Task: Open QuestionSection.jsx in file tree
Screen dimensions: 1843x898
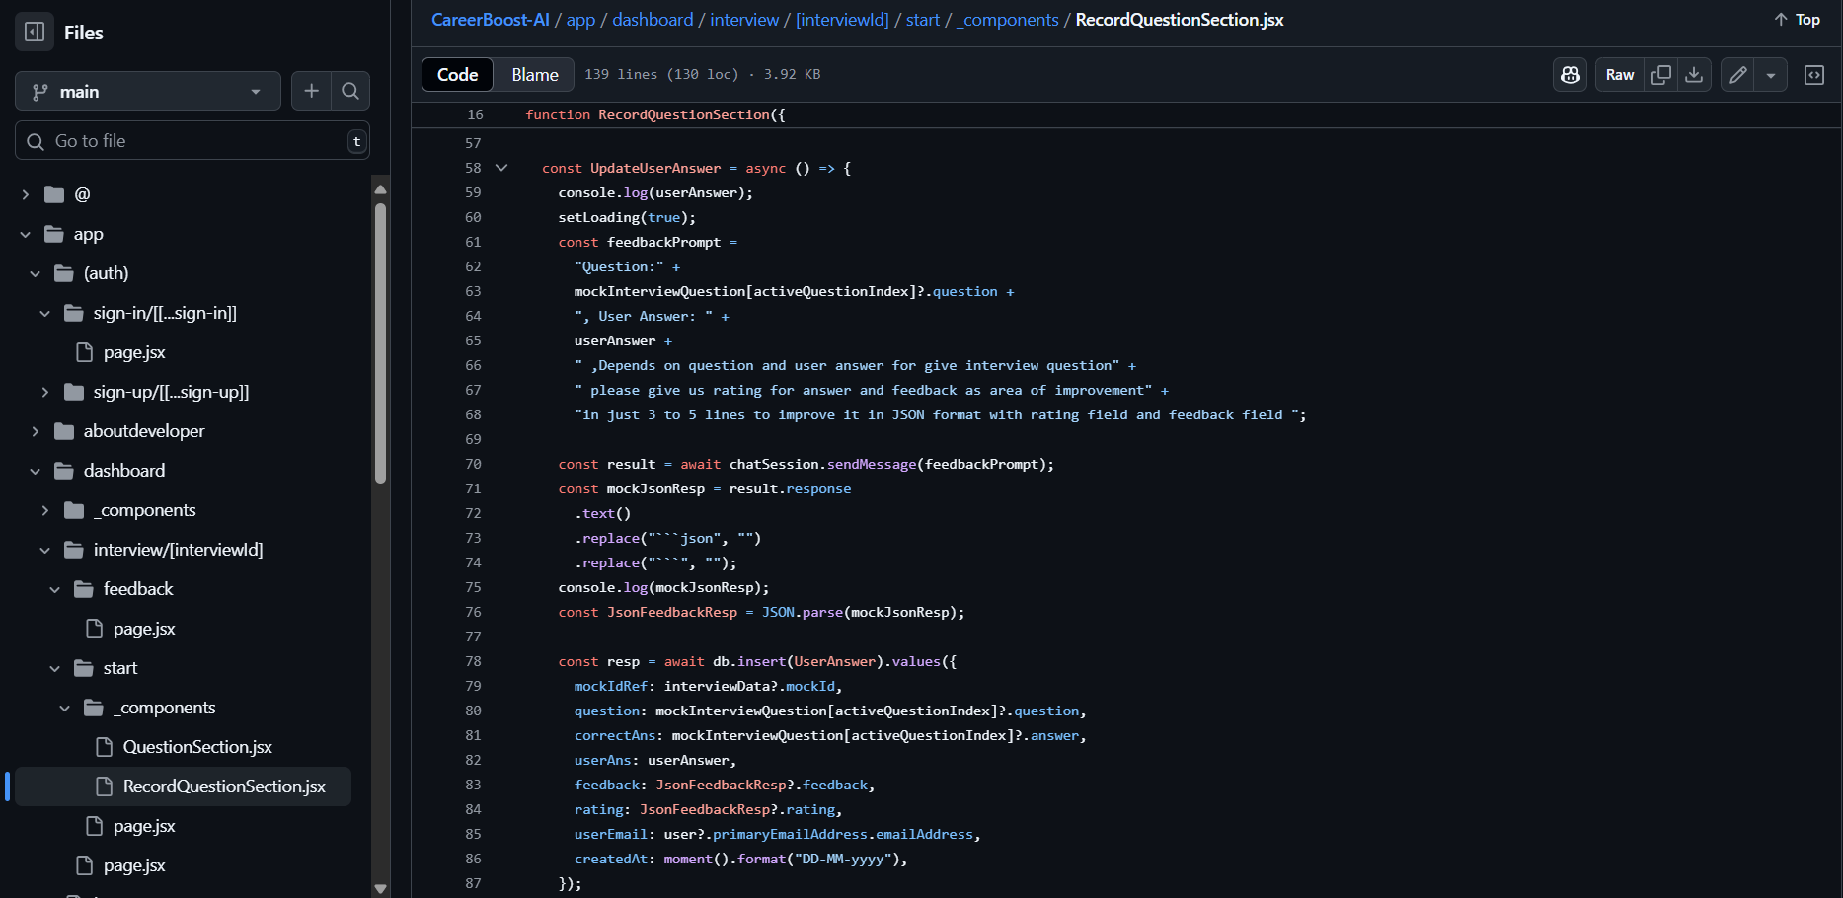Action: [x=197, y=747]
